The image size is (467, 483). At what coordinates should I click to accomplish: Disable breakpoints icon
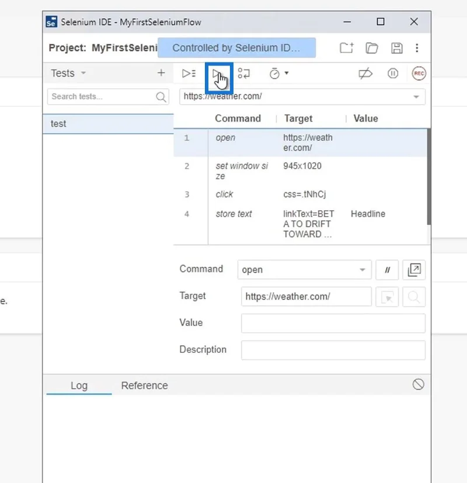(365, 74)
